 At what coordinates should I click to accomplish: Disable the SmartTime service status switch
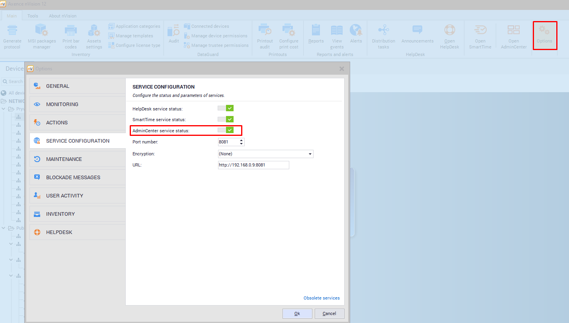click(x=226, y=119)
